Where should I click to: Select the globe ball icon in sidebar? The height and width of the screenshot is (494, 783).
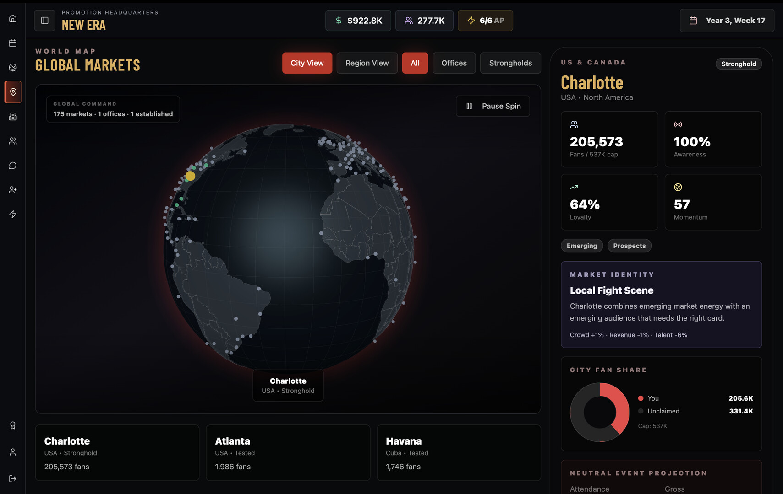13,67
